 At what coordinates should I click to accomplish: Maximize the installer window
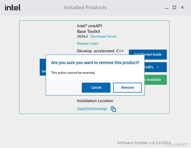(174, 7)
